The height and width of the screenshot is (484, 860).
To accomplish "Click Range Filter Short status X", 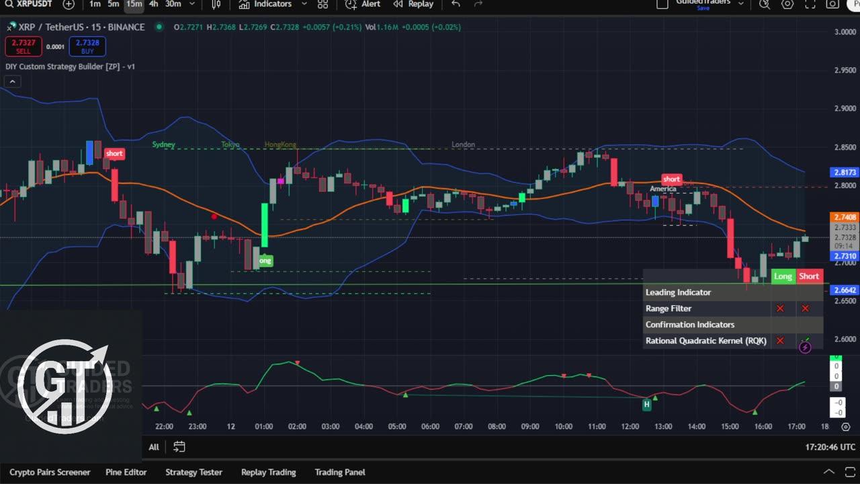I will click(x=805, y=309).
